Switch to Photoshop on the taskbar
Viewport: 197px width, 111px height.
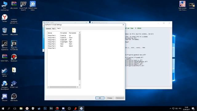tap(45, 109)
